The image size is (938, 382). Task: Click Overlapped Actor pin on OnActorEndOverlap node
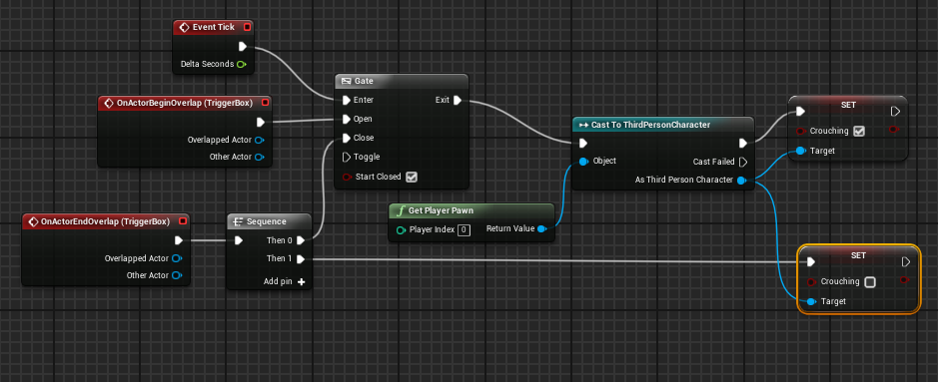point(177,258)
